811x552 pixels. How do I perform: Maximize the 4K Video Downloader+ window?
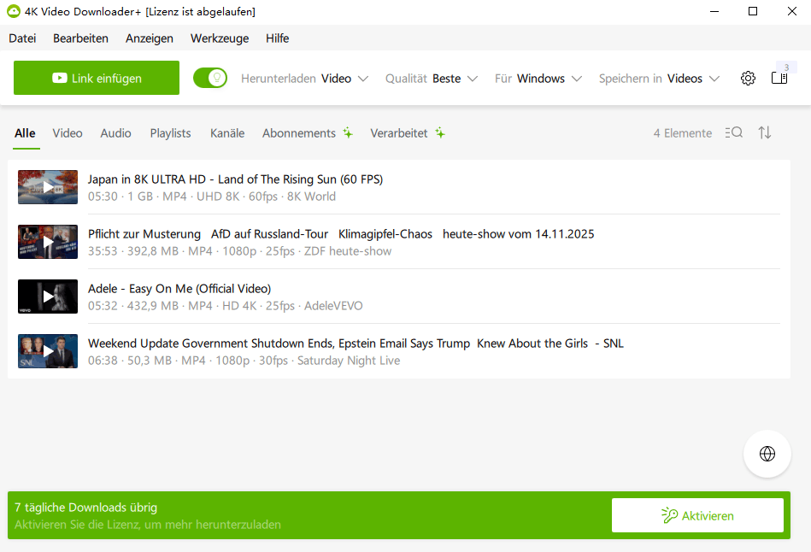point(753,11)
